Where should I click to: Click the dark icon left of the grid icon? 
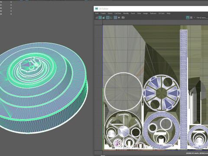111,18
